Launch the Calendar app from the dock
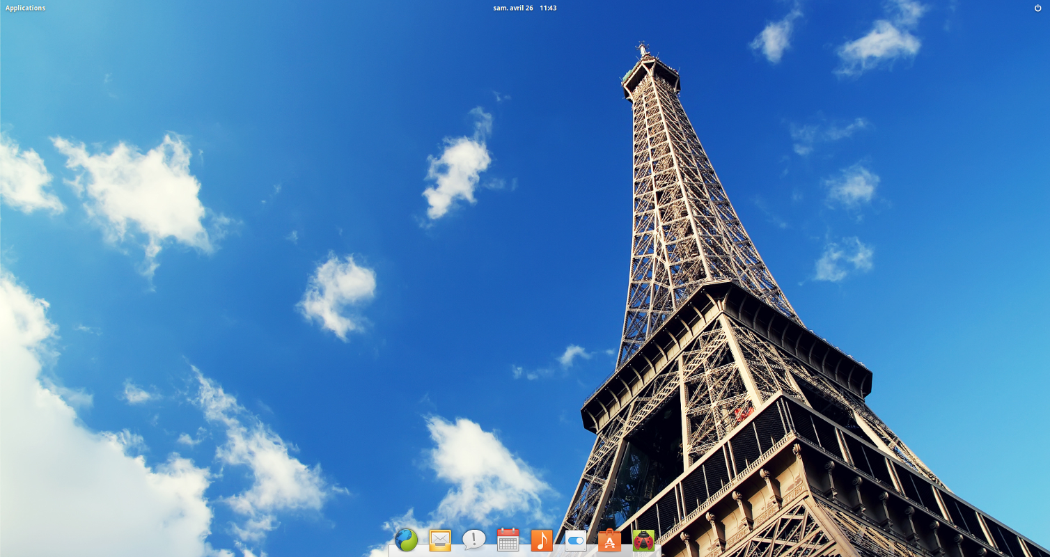1050x557 pixels. pos(508,540)
